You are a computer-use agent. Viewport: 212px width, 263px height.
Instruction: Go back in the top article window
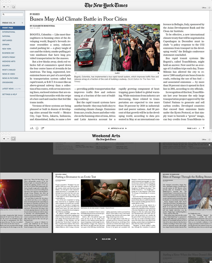(x=4, y=7)
